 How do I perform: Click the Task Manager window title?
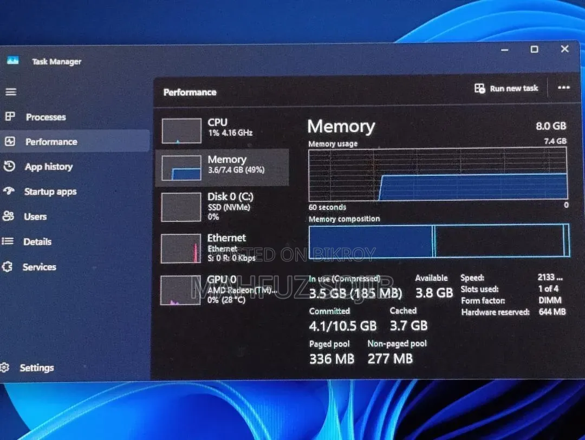pos(57,62)
